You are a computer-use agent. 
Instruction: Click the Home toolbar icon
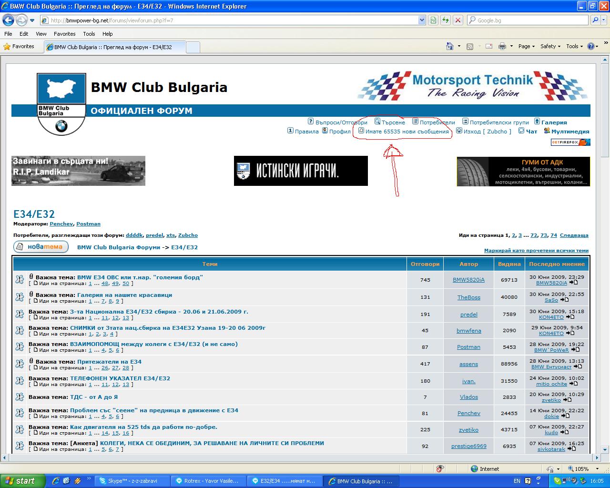(x=449, y=46)
